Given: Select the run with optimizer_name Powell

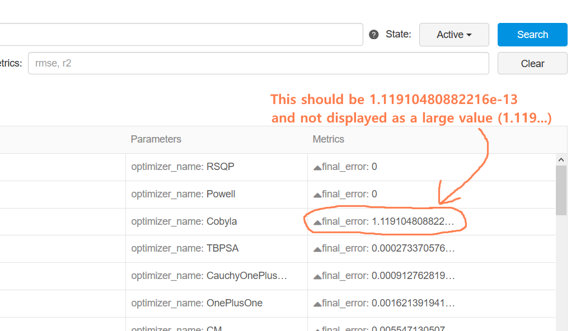Looking at the screenshot, I should (x=184, y=193).
